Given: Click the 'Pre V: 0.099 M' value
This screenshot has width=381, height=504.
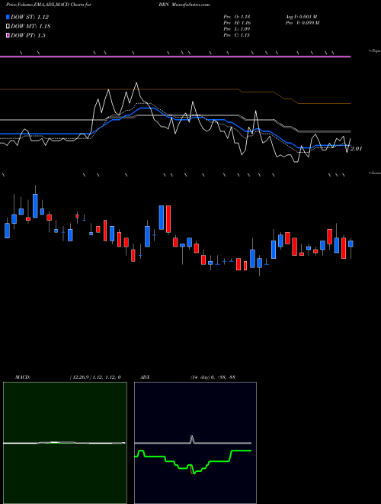Looking at the screenshot, I should coord(303,23).
